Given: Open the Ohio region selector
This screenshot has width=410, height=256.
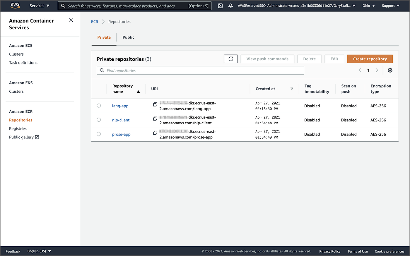Looking at the screenshot, I should point(368,6).
